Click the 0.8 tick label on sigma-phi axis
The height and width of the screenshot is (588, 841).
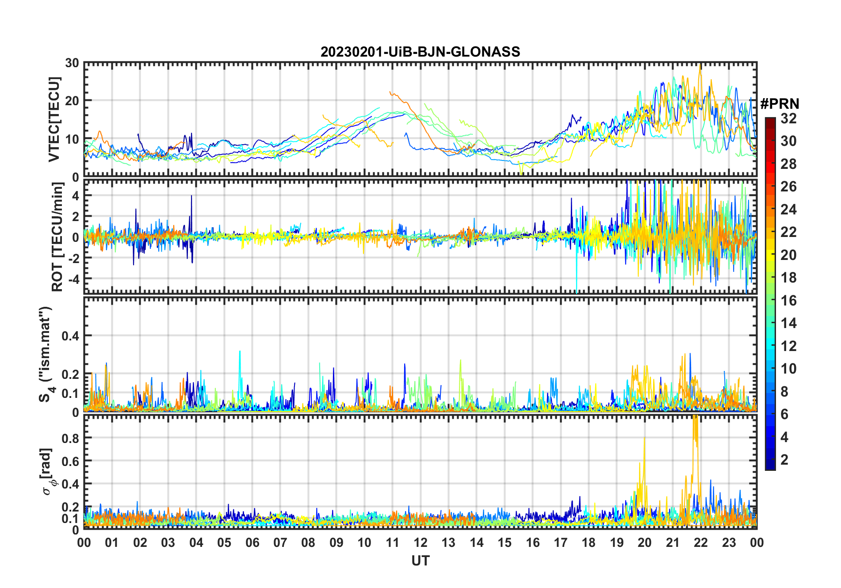(x=70, y=438)
